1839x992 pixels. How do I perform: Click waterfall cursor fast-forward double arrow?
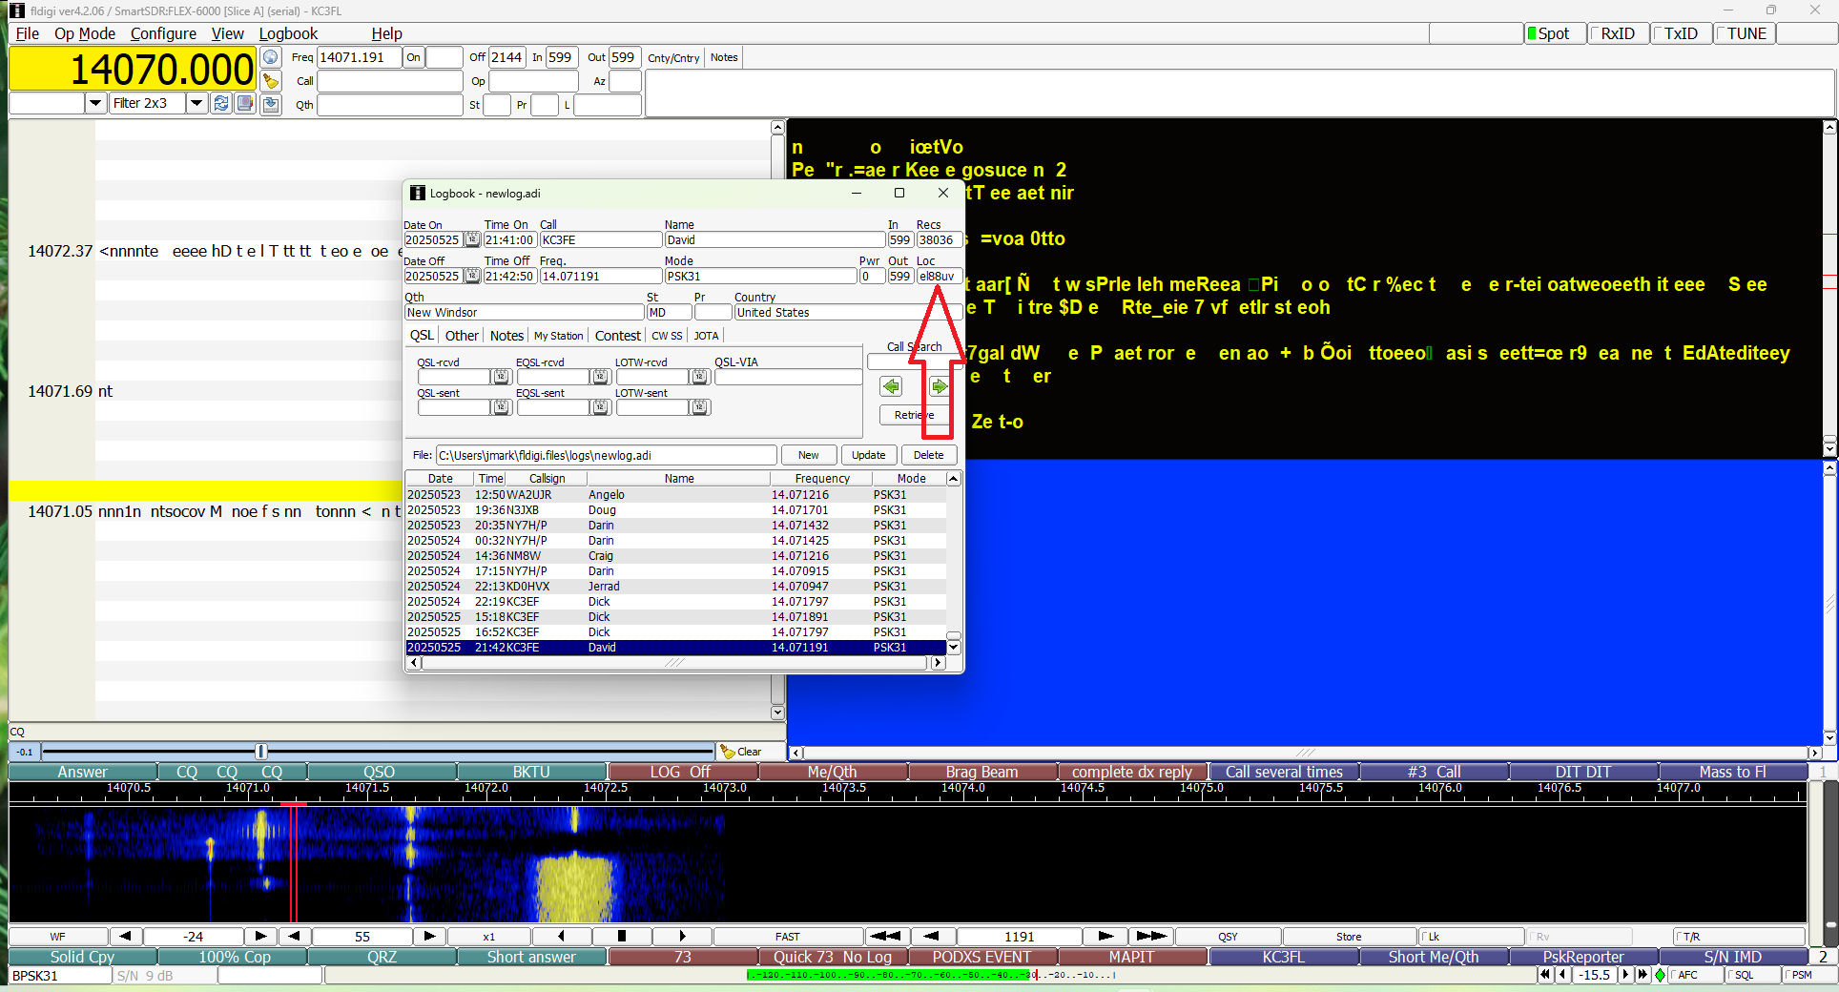pyautogui.click(x=1151, y=937)
